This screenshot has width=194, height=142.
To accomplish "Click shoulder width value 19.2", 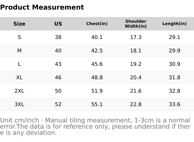I will tap(136, 64).
